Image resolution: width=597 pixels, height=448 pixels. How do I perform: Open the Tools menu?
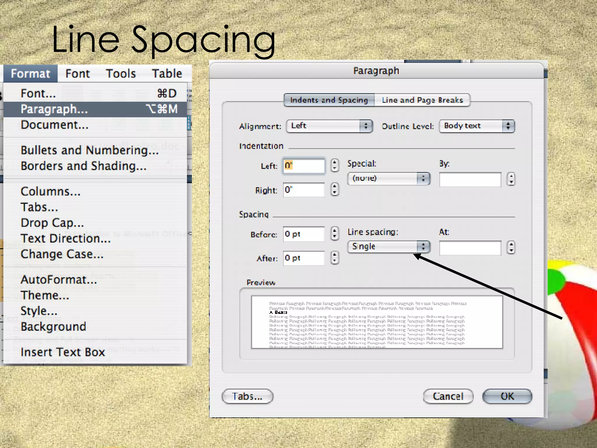(x=121, y=73)
